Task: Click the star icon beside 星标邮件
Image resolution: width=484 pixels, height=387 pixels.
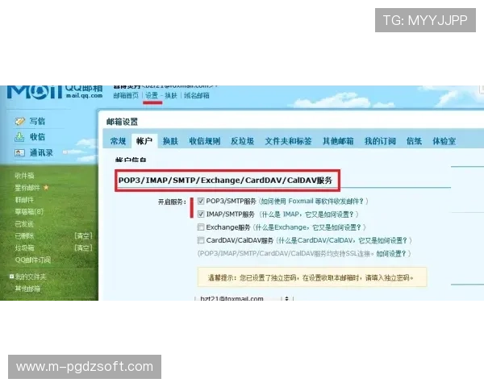Action: coord(46,187)
